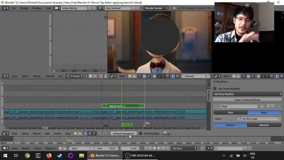The width and height of the screenshot is (284, 160).
Task: Open the Blender Render engine dropdown
Action: pos(156,8)
